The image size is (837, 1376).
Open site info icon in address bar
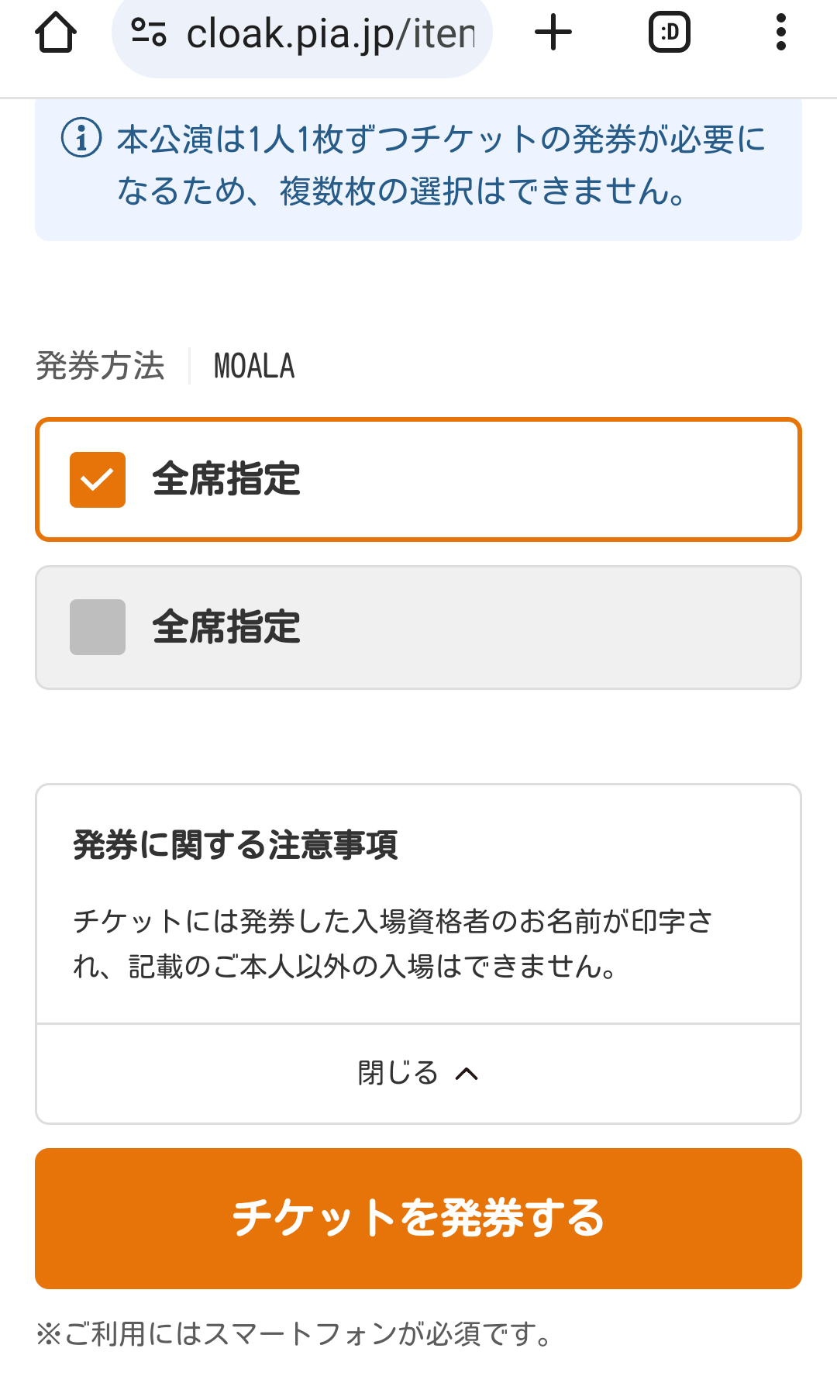coord(149,33)
